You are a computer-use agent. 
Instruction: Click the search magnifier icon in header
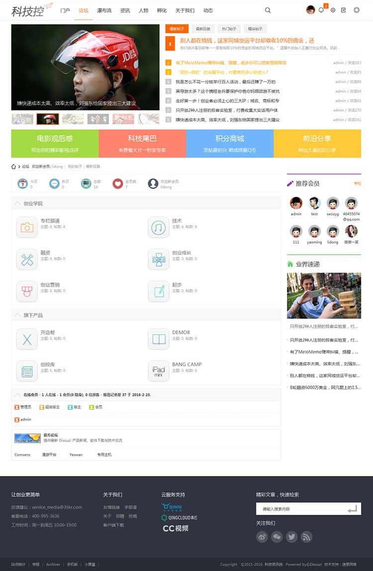point(268,10)
